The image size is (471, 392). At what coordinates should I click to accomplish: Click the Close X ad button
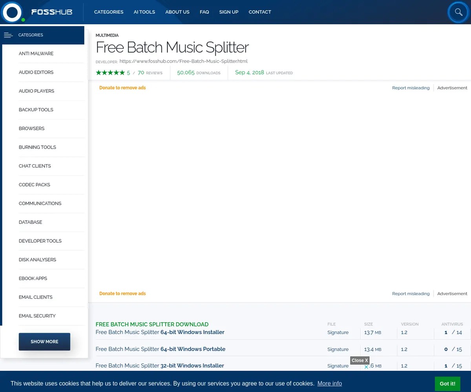click(x=360, y=361)
